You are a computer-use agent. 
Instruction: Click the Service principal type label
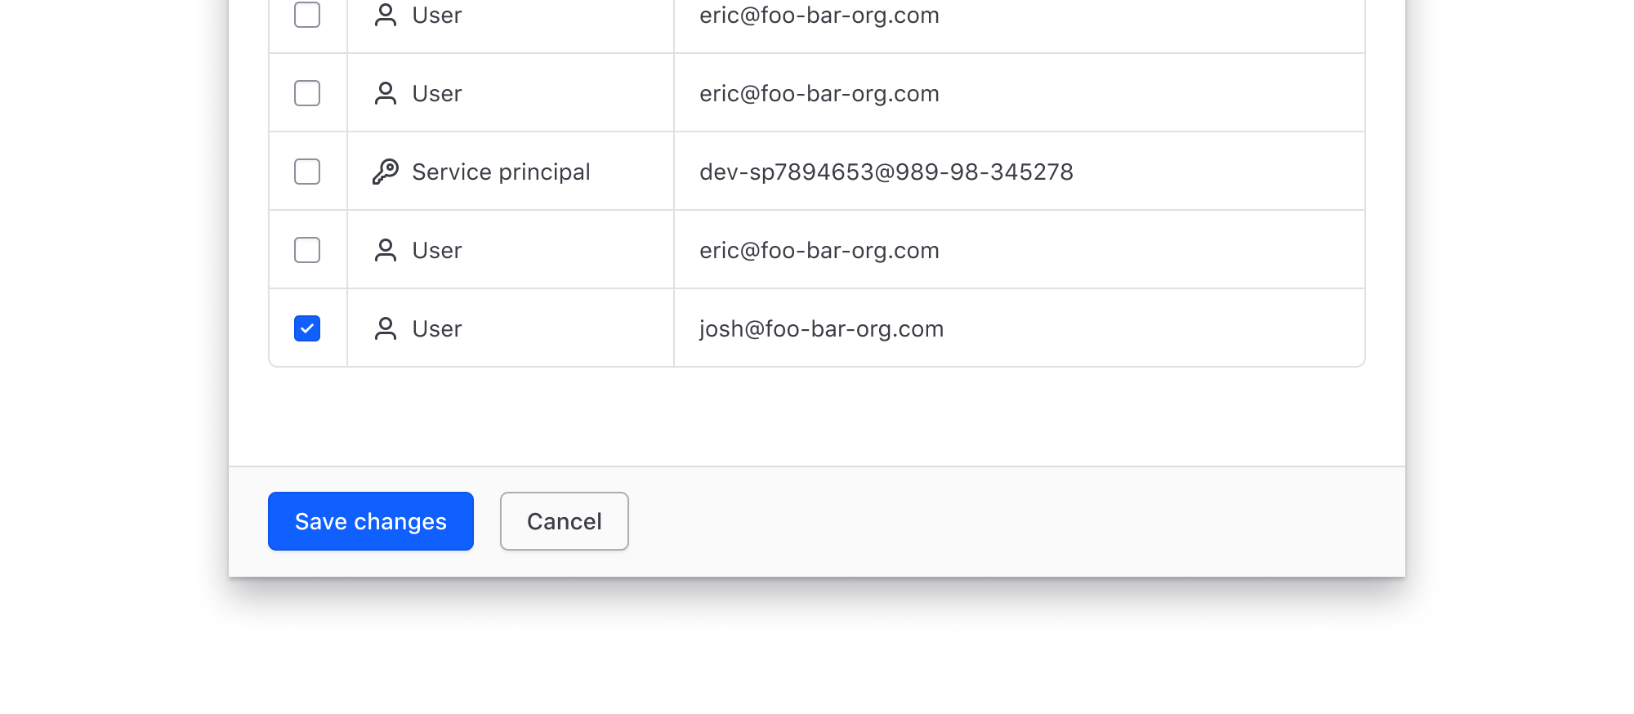501,172
